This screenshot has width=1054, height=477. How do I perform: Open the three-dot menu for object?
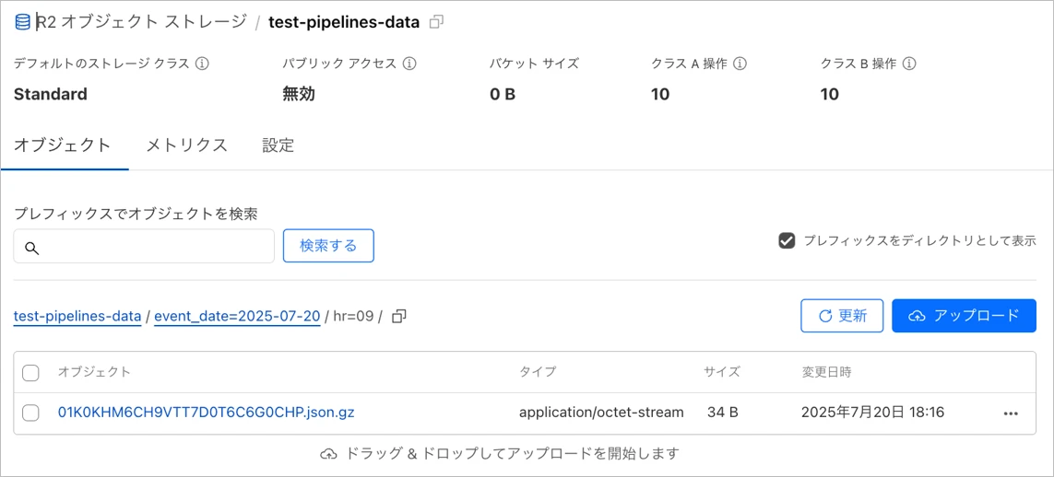(x=1011, y=413)
